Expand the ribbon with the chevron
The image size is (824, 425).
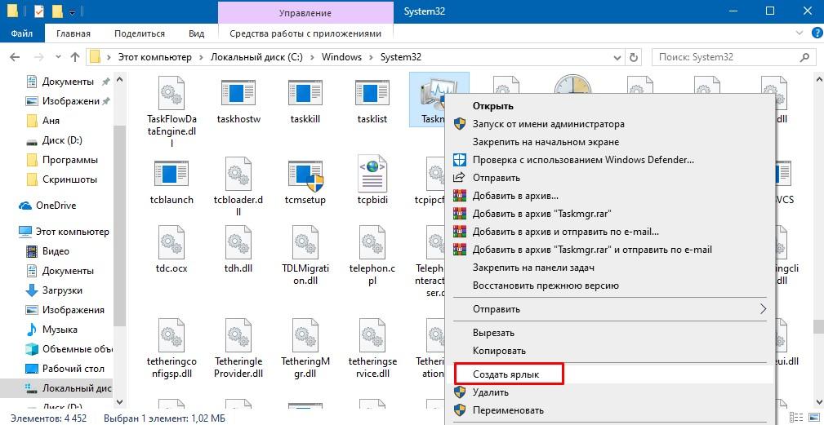pyautogui.click(x=800, y=33)
